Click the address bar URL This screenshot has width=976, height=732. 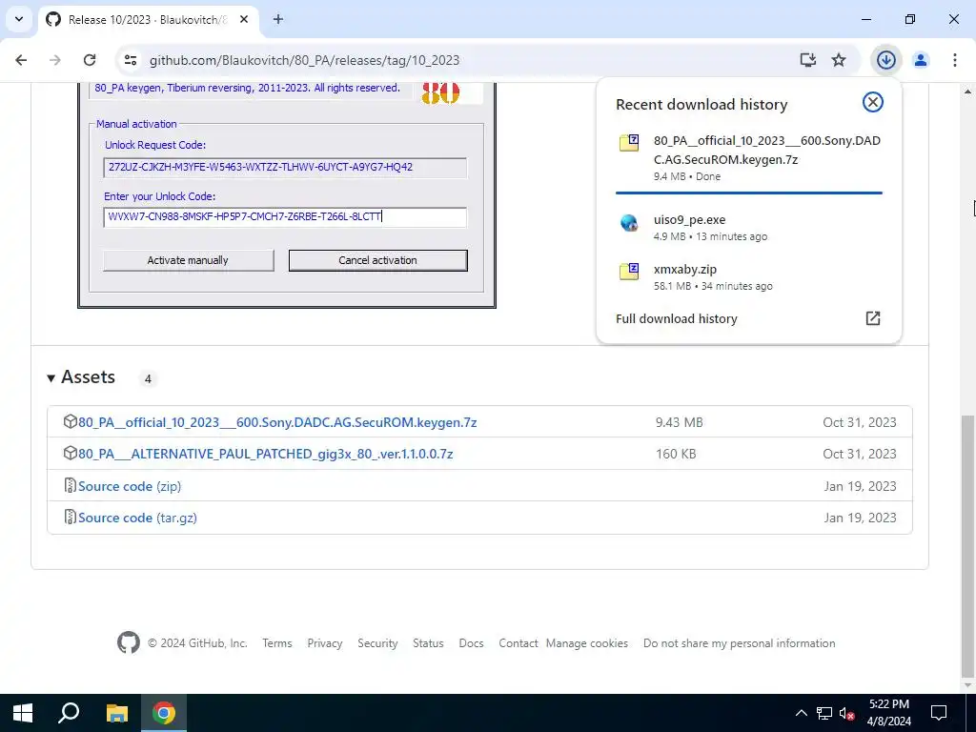pyautogui.click(x=304, y=60)
